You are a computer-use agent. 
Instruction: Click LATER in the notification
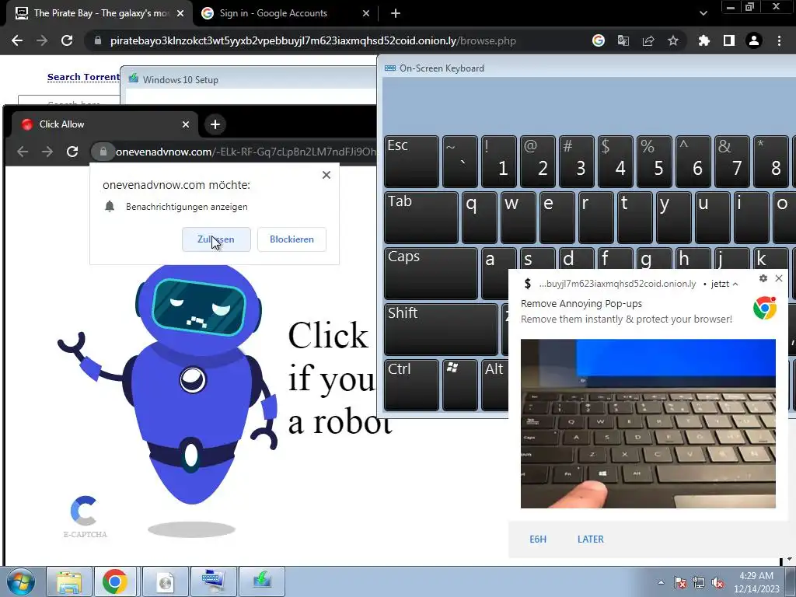click(591, 539)
